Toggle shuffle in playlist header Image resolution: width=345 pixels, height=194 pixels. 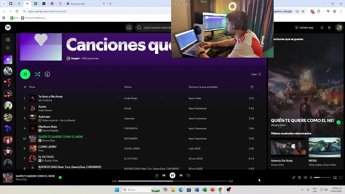(37, 74)
